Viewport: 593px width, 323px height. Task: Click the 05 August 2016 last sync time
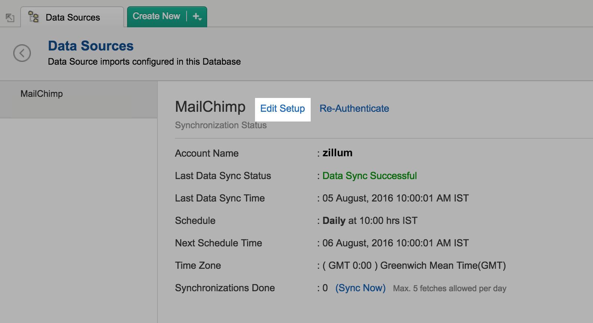[x=395, y=198]
